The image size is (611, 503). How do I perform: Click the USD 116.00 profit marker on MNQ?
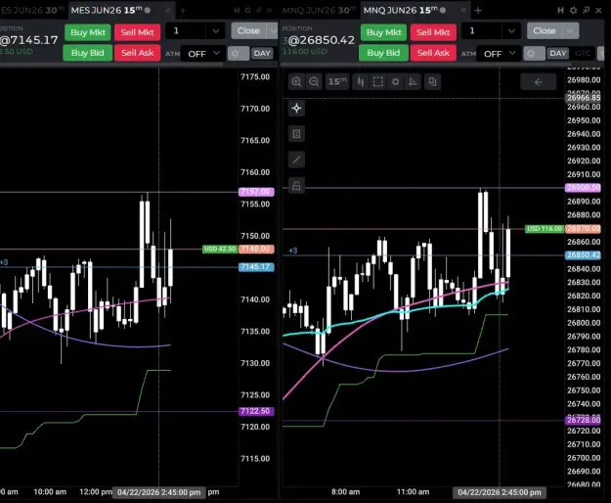pos(545,228)
